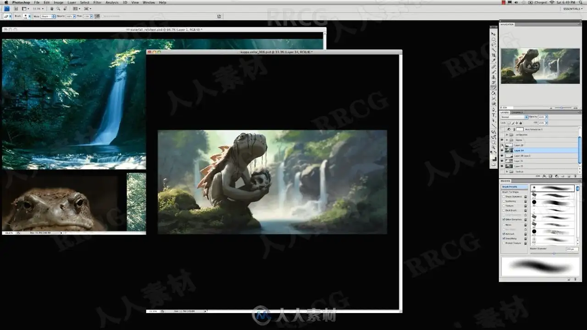Click Wi-Fi icon in macOS menu bar
This screenshot has height=330, width=587.
[x=552, y=2]
